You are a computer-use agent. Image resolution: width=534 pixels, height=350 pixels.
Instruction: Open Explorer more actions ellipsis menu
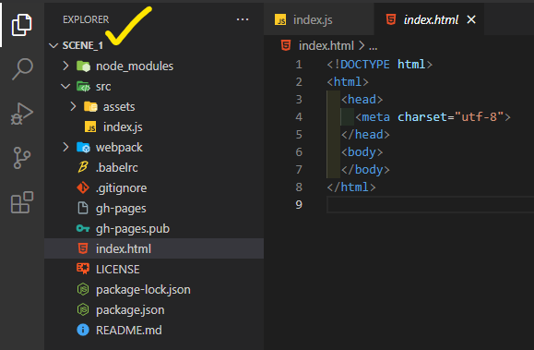click(x=243, y=19)
